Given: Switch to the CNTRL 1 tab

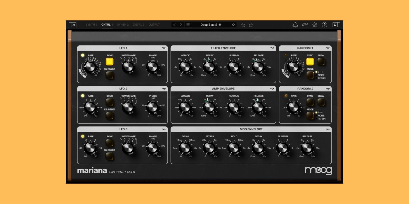Looking at the screenshot, I should tap(107, 25).
